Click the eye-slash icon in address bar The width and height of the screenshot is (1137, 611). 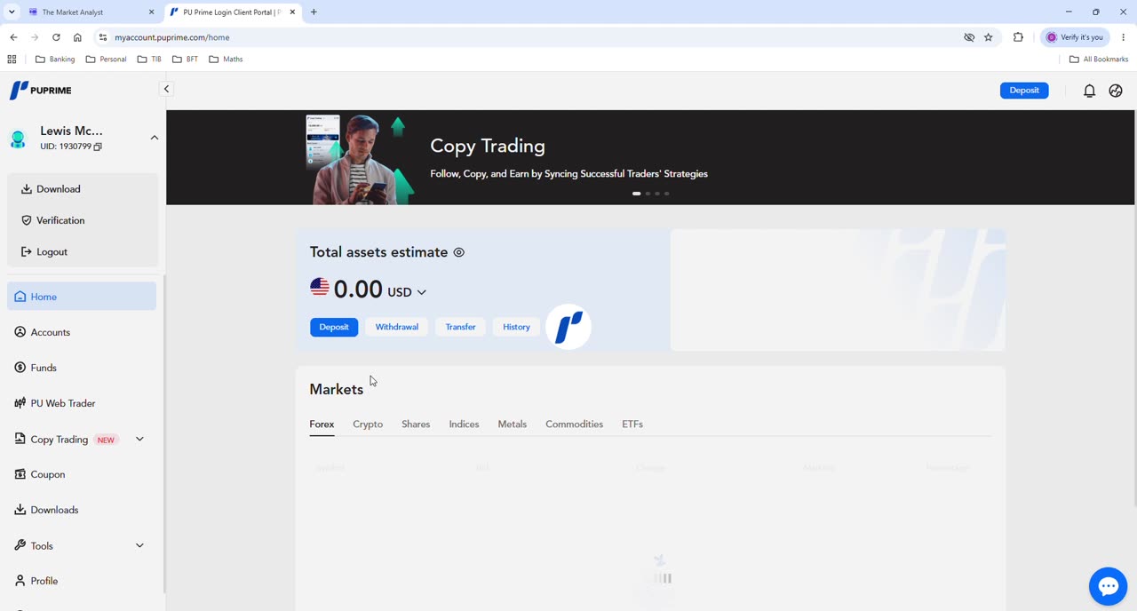tap(969, 37)
